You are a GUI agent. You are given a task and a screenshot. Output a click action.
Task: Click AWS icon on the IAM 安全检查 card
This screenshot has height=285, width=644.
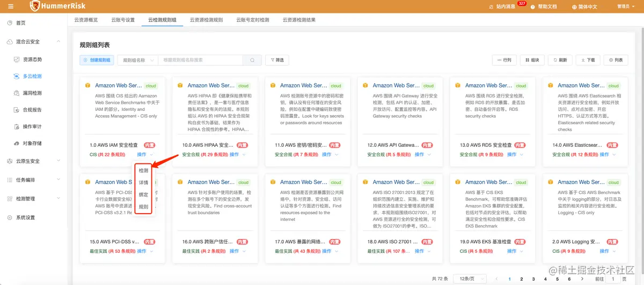click(88, 85)
